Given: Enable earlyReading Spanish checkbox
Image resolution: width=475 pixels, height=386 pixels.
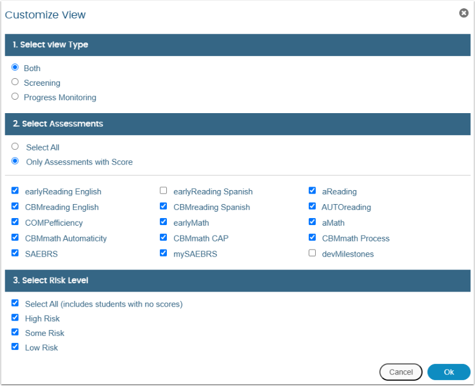Looking at the screenshot, I should pyautogui.click(x=163, y=191).
